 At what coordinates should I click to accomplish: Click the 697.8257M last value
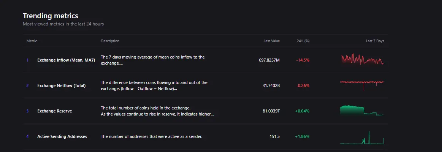coord(269,60)
